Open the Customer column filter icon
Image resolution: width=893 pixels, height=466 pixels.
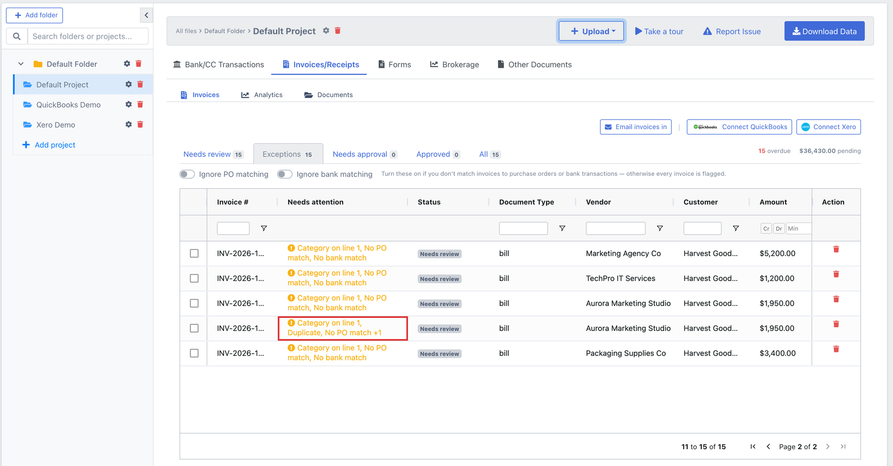point(736,228)
